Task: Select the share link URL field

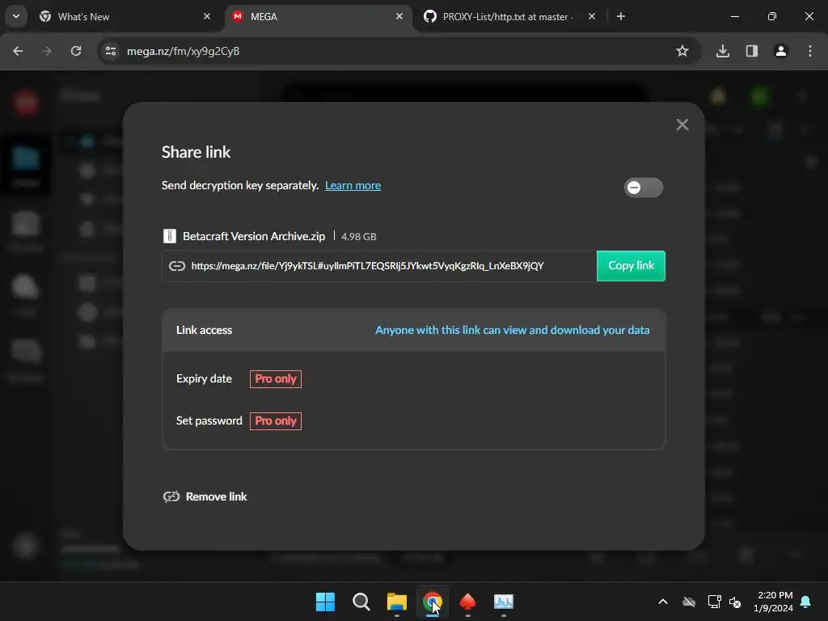Action: [379, 265]
